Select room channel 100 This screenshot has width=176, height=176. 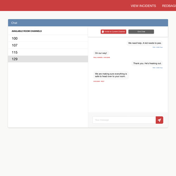[x=48, y=38]
